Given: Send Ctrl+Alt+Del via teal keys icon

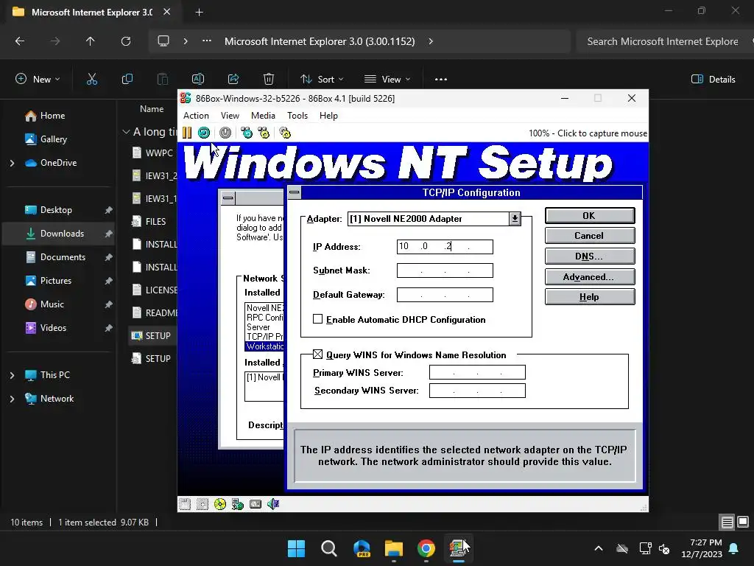Looking at the screenshot, I should pos(247,133).
